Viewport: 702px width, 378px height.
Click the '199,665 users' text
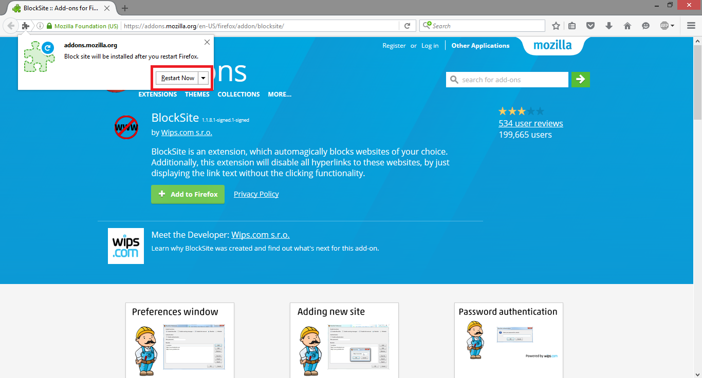(525, 135)
